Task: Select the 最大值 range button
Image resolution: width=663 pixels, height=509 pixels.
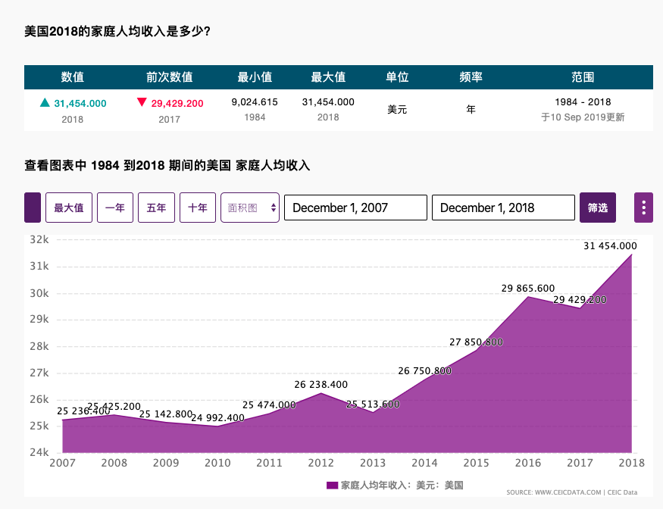Action: click(68, 207)
